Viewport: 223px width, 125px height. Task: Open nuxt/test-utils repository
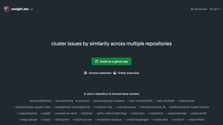(103, 107)
